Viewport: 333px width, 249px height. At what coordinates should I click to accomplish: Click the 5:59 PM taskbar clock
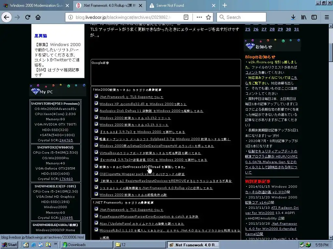tap(322, 245)
